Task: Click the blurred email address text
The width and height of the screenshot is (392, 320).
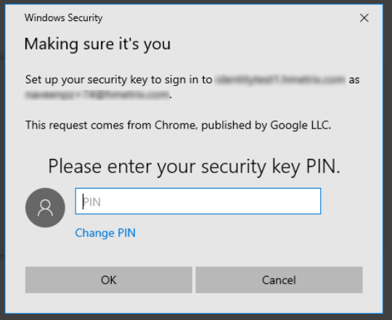Action: pos(97,95)
